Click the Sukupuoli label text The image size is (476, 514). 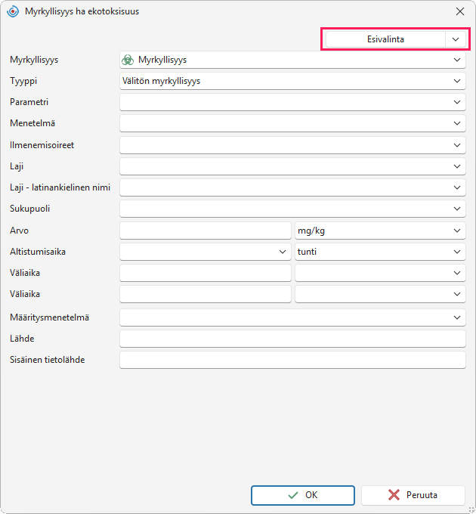click(x=29, y=209)
